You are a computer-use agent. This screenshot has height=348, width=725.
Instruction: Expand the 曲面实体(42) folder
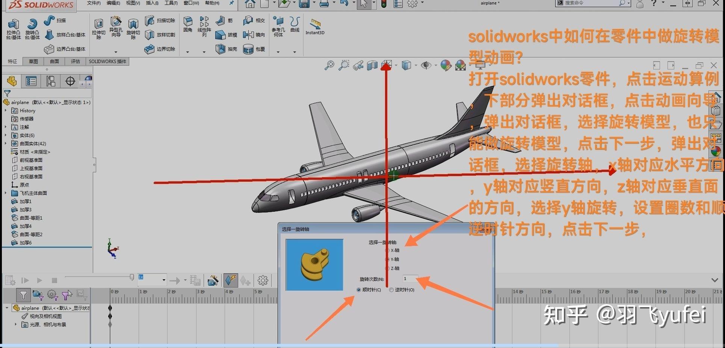tap(6, 143)
